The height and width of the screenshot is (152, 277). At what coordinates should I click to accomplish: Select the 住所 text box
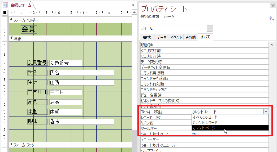click(82, 83)
